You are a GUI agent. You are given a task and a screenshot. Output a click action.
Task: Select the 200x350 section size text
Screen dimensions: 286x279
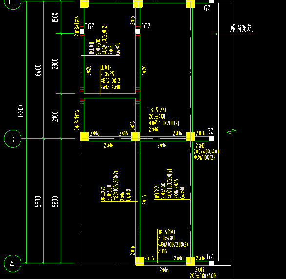coord(108,74)
